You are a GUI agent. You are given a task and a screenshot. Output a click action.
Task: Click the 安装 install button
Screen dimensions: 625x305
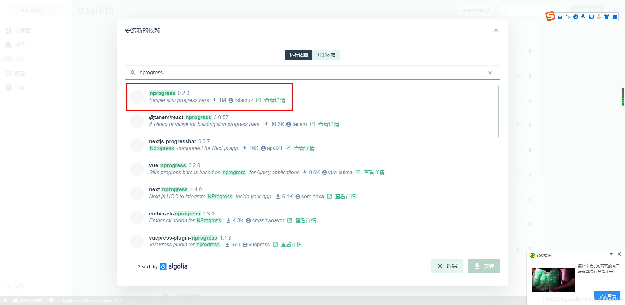(x=484, y=266)
